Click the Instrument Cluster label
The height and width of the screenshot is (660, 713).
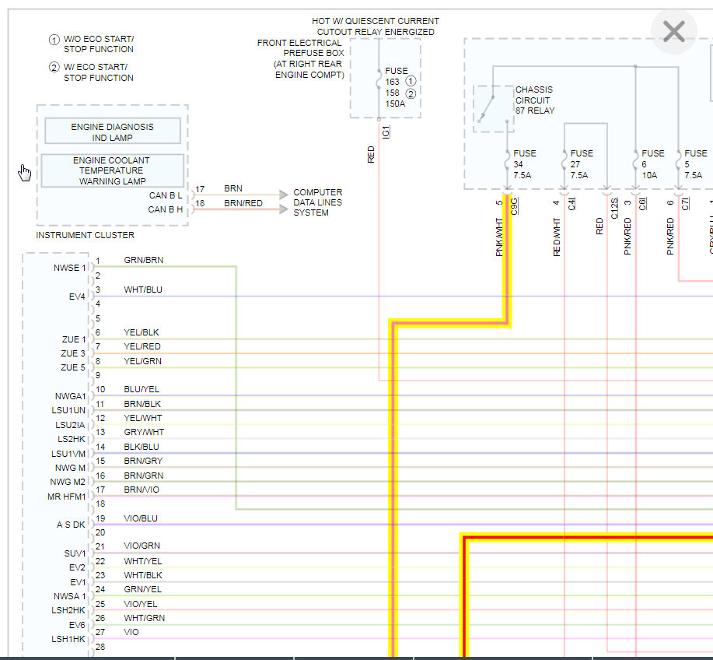pyautogui.click(x=85, y=235)
